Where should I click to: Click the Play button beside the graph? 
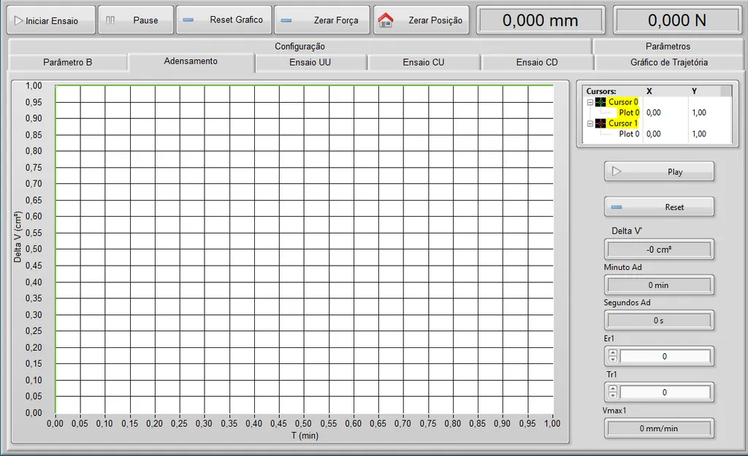coord(660,171)
